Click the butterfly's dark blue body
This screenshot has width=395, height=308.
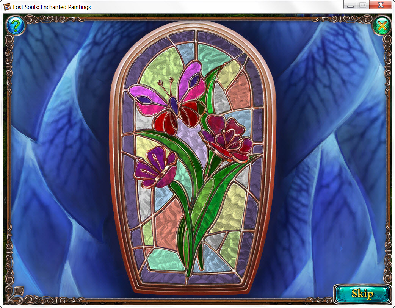tap(174, 104)
